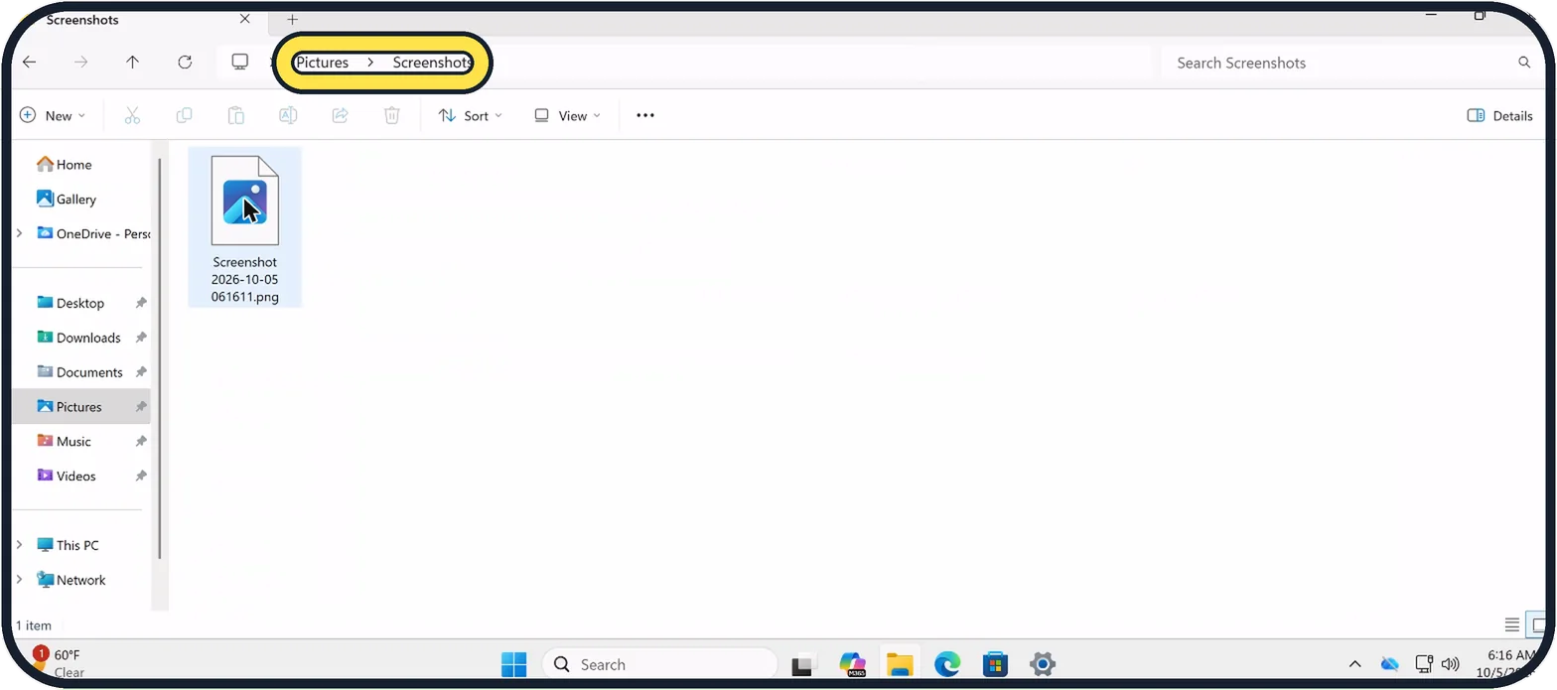Expand the Network tree node
Image resolution: width=1557 pixels, height=690 pixels.
pos(19,580)
